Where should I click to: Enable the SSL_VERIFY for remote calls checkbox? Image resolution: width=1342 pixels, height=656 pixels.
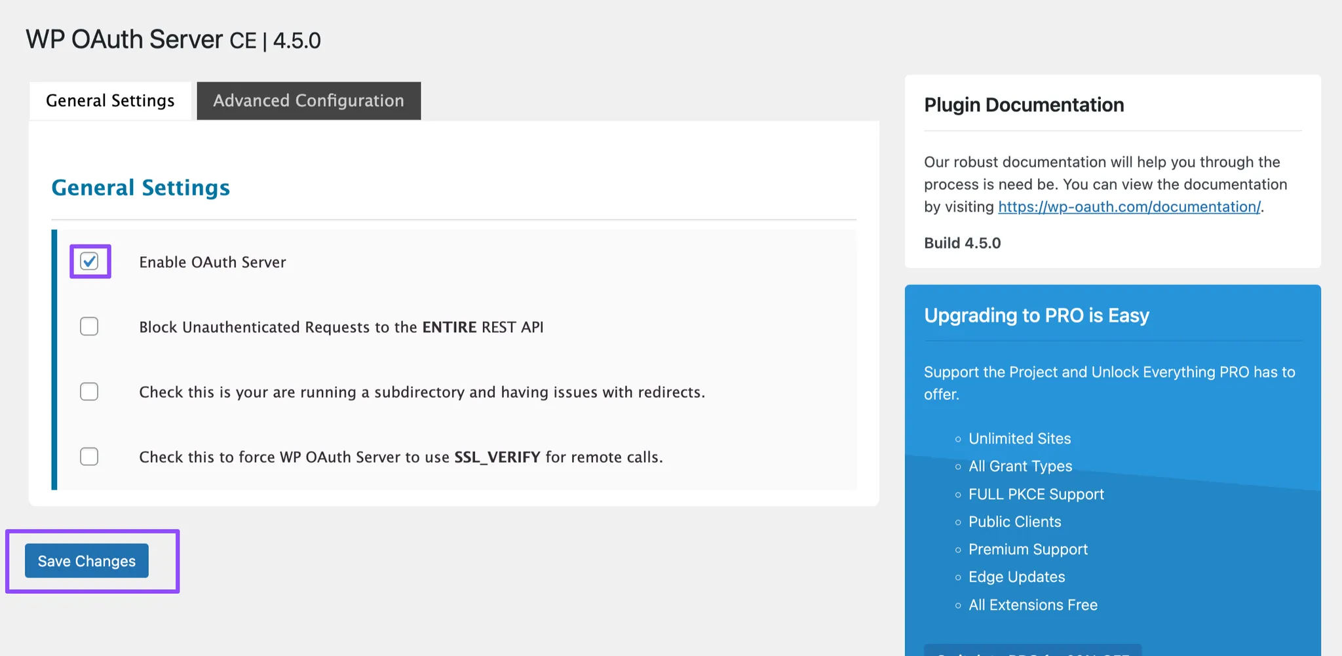point(89,456)
